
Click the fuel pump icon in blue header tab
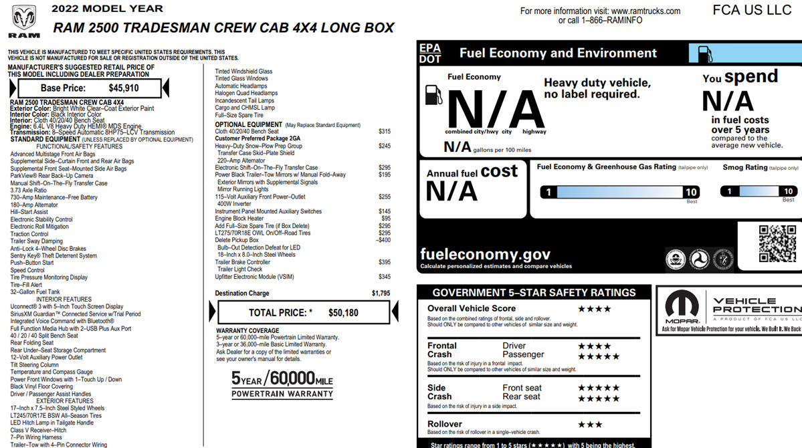[705, 53]
